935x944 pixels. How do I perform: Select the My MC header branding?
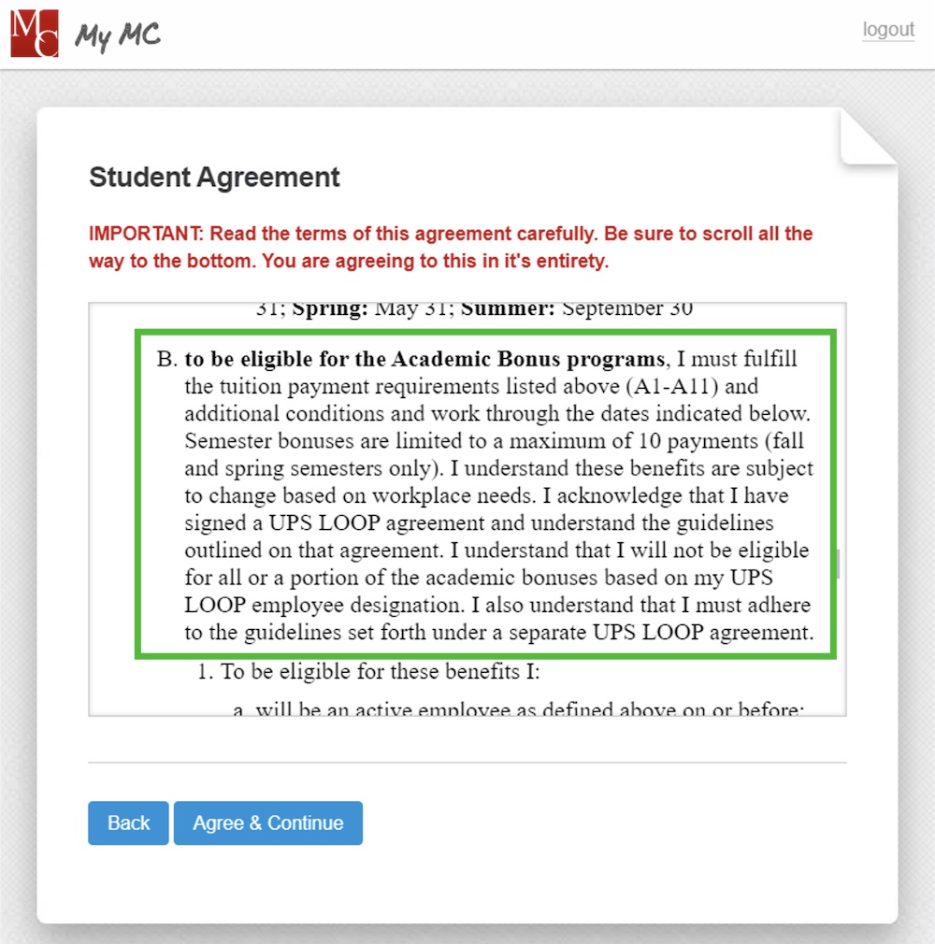[118, 36]
